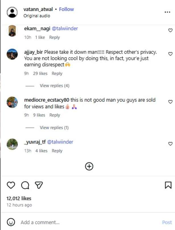Click the Follow button
Screen dimensions: 175x230
click(x=66, y=9)
